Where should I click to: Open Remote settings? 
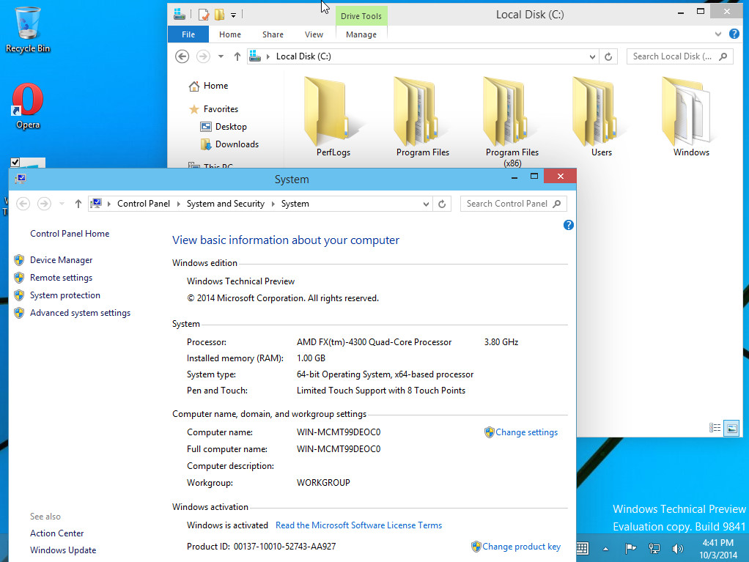pyautogui.click(x=61, y=278)
